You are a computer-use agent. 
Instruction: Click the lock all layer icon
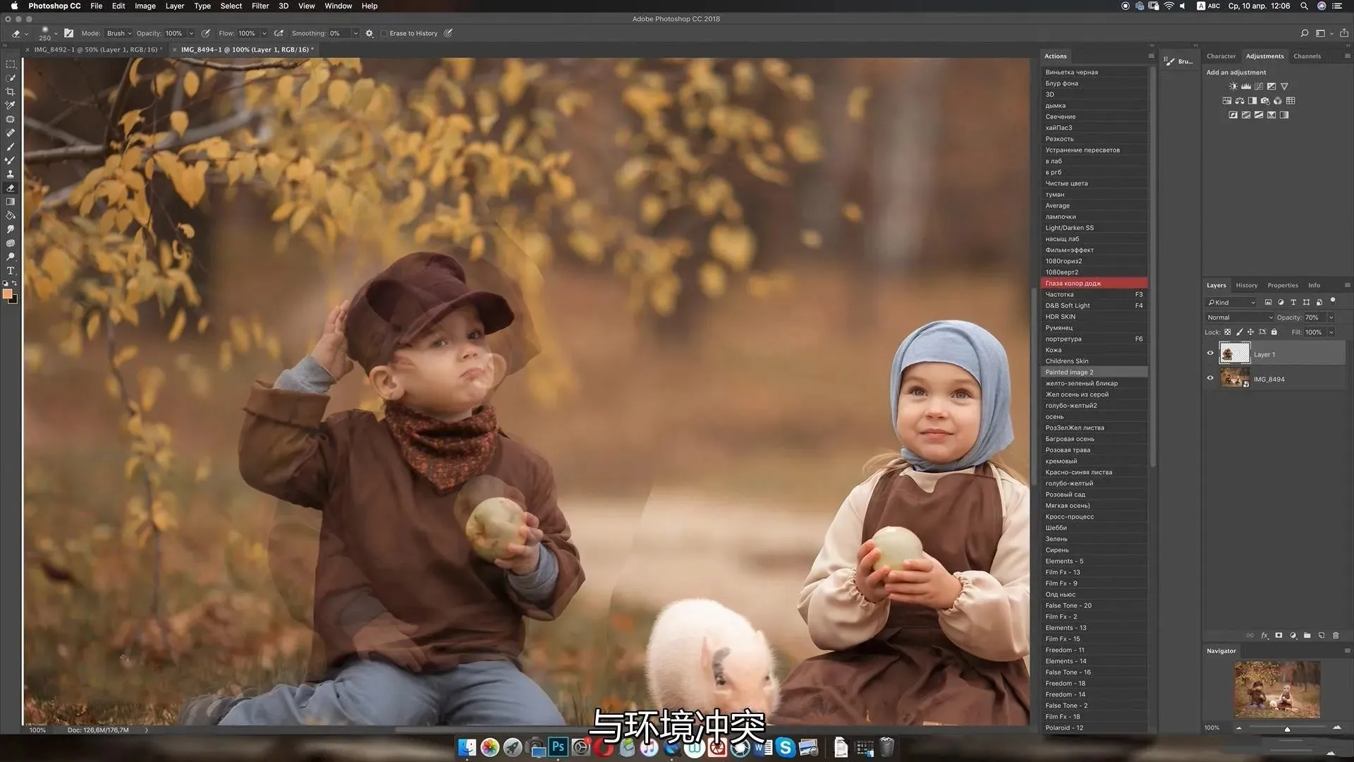pos(1274,332)
